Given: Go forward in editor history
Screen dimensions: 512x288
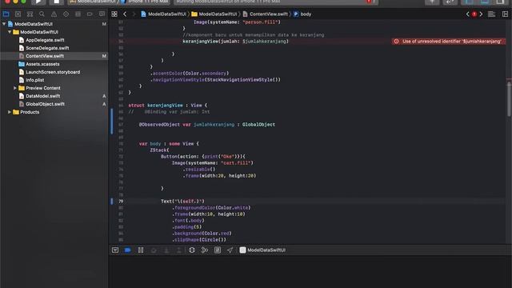Looking at the screenshot, I should click(x=134, y=14).
